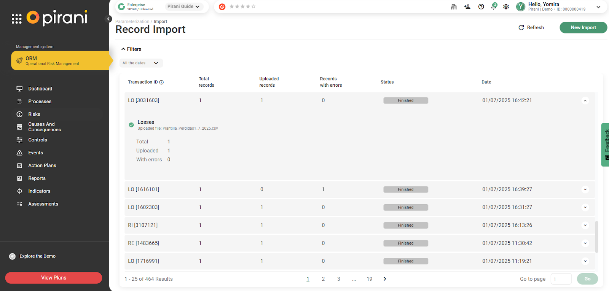Expand the LO [1602303] row
Viewport: 609px width, 291px height.
[585, 207]
